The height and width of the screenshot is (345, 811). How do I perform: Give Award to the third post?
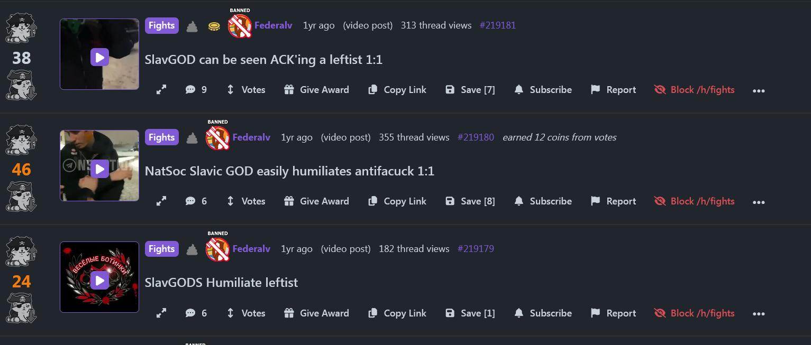pyautogui.click(x=316, y=313)
